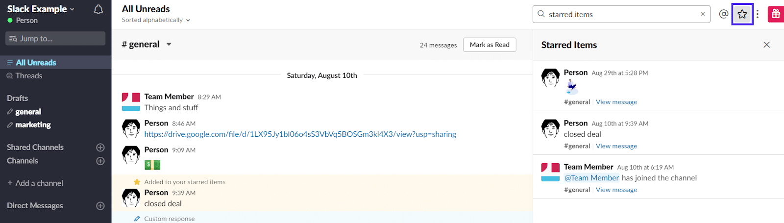Open a new Direct Message plus icon
The height and width of the screenshot is (223, 784).
(x=100, y=206)
